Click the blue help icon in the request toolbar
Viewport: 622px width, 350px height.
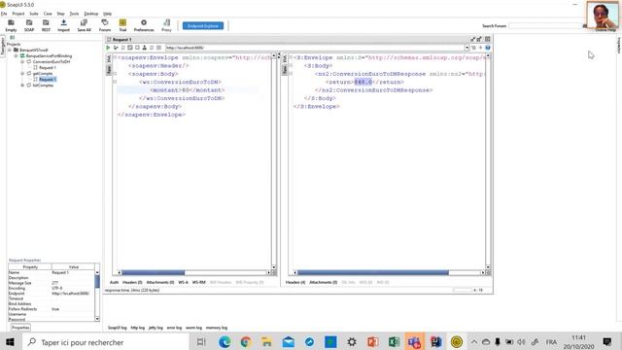(488, 48)
